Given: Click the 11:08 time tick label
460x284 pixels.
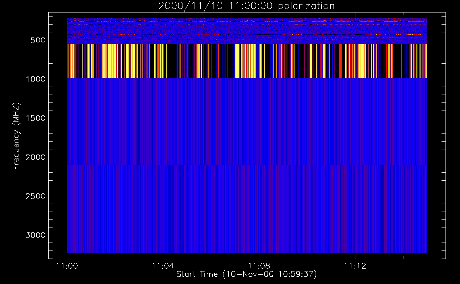Looking at the screenshot, I should point(259,266).
